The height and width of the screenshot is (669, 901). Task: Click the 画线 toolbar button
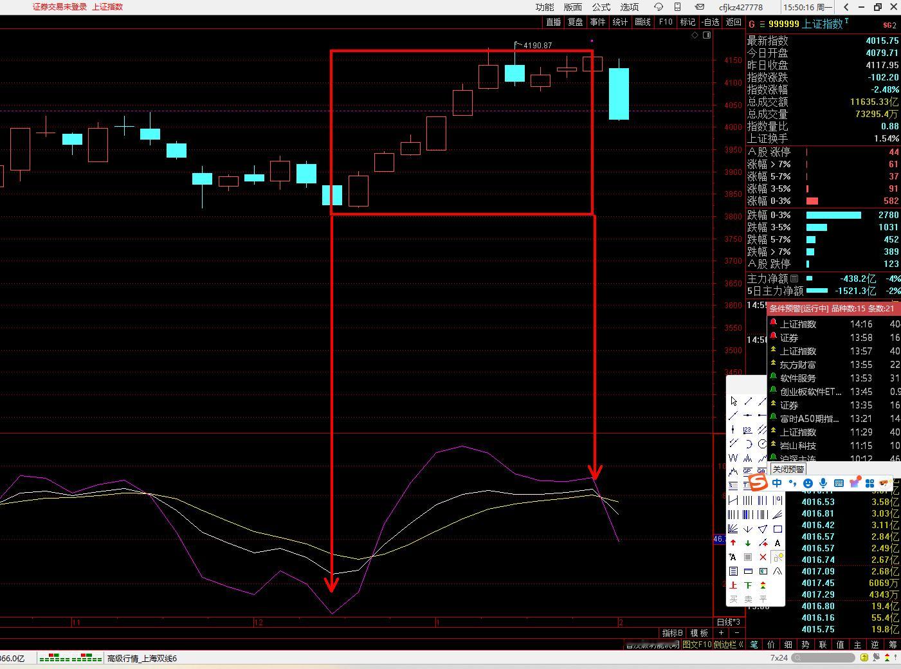pyautogui.click(x=642, y=22)
